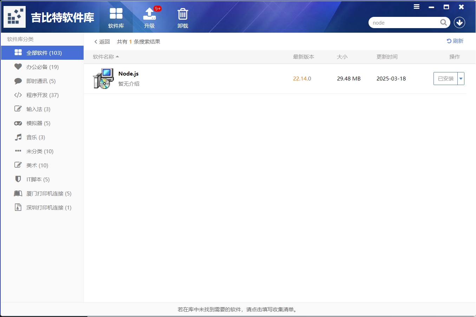Select the 办公必备 (19) category
The image size is (476, 317).
coord(42,67)
